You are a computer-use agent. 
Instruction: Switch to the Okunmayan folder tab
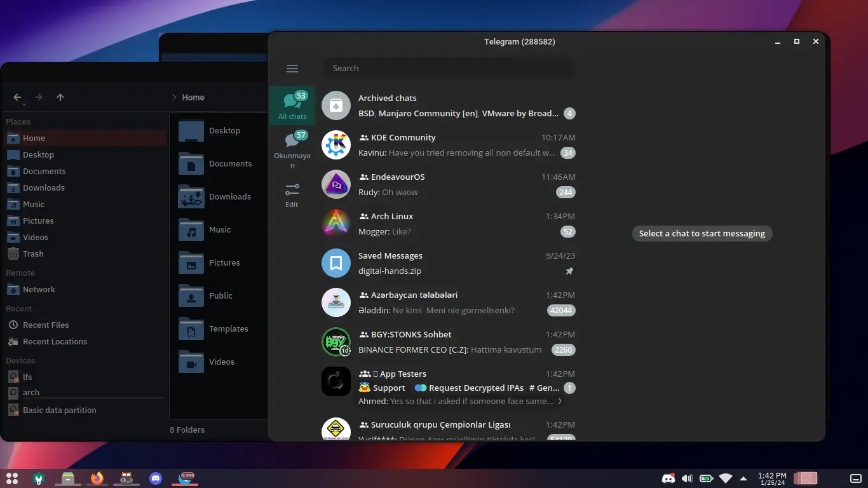click(292, 149)
